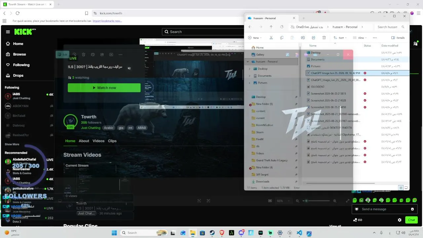Open Drops in the Kick sidebar
423x238 pixels.
tap(18, 75)
